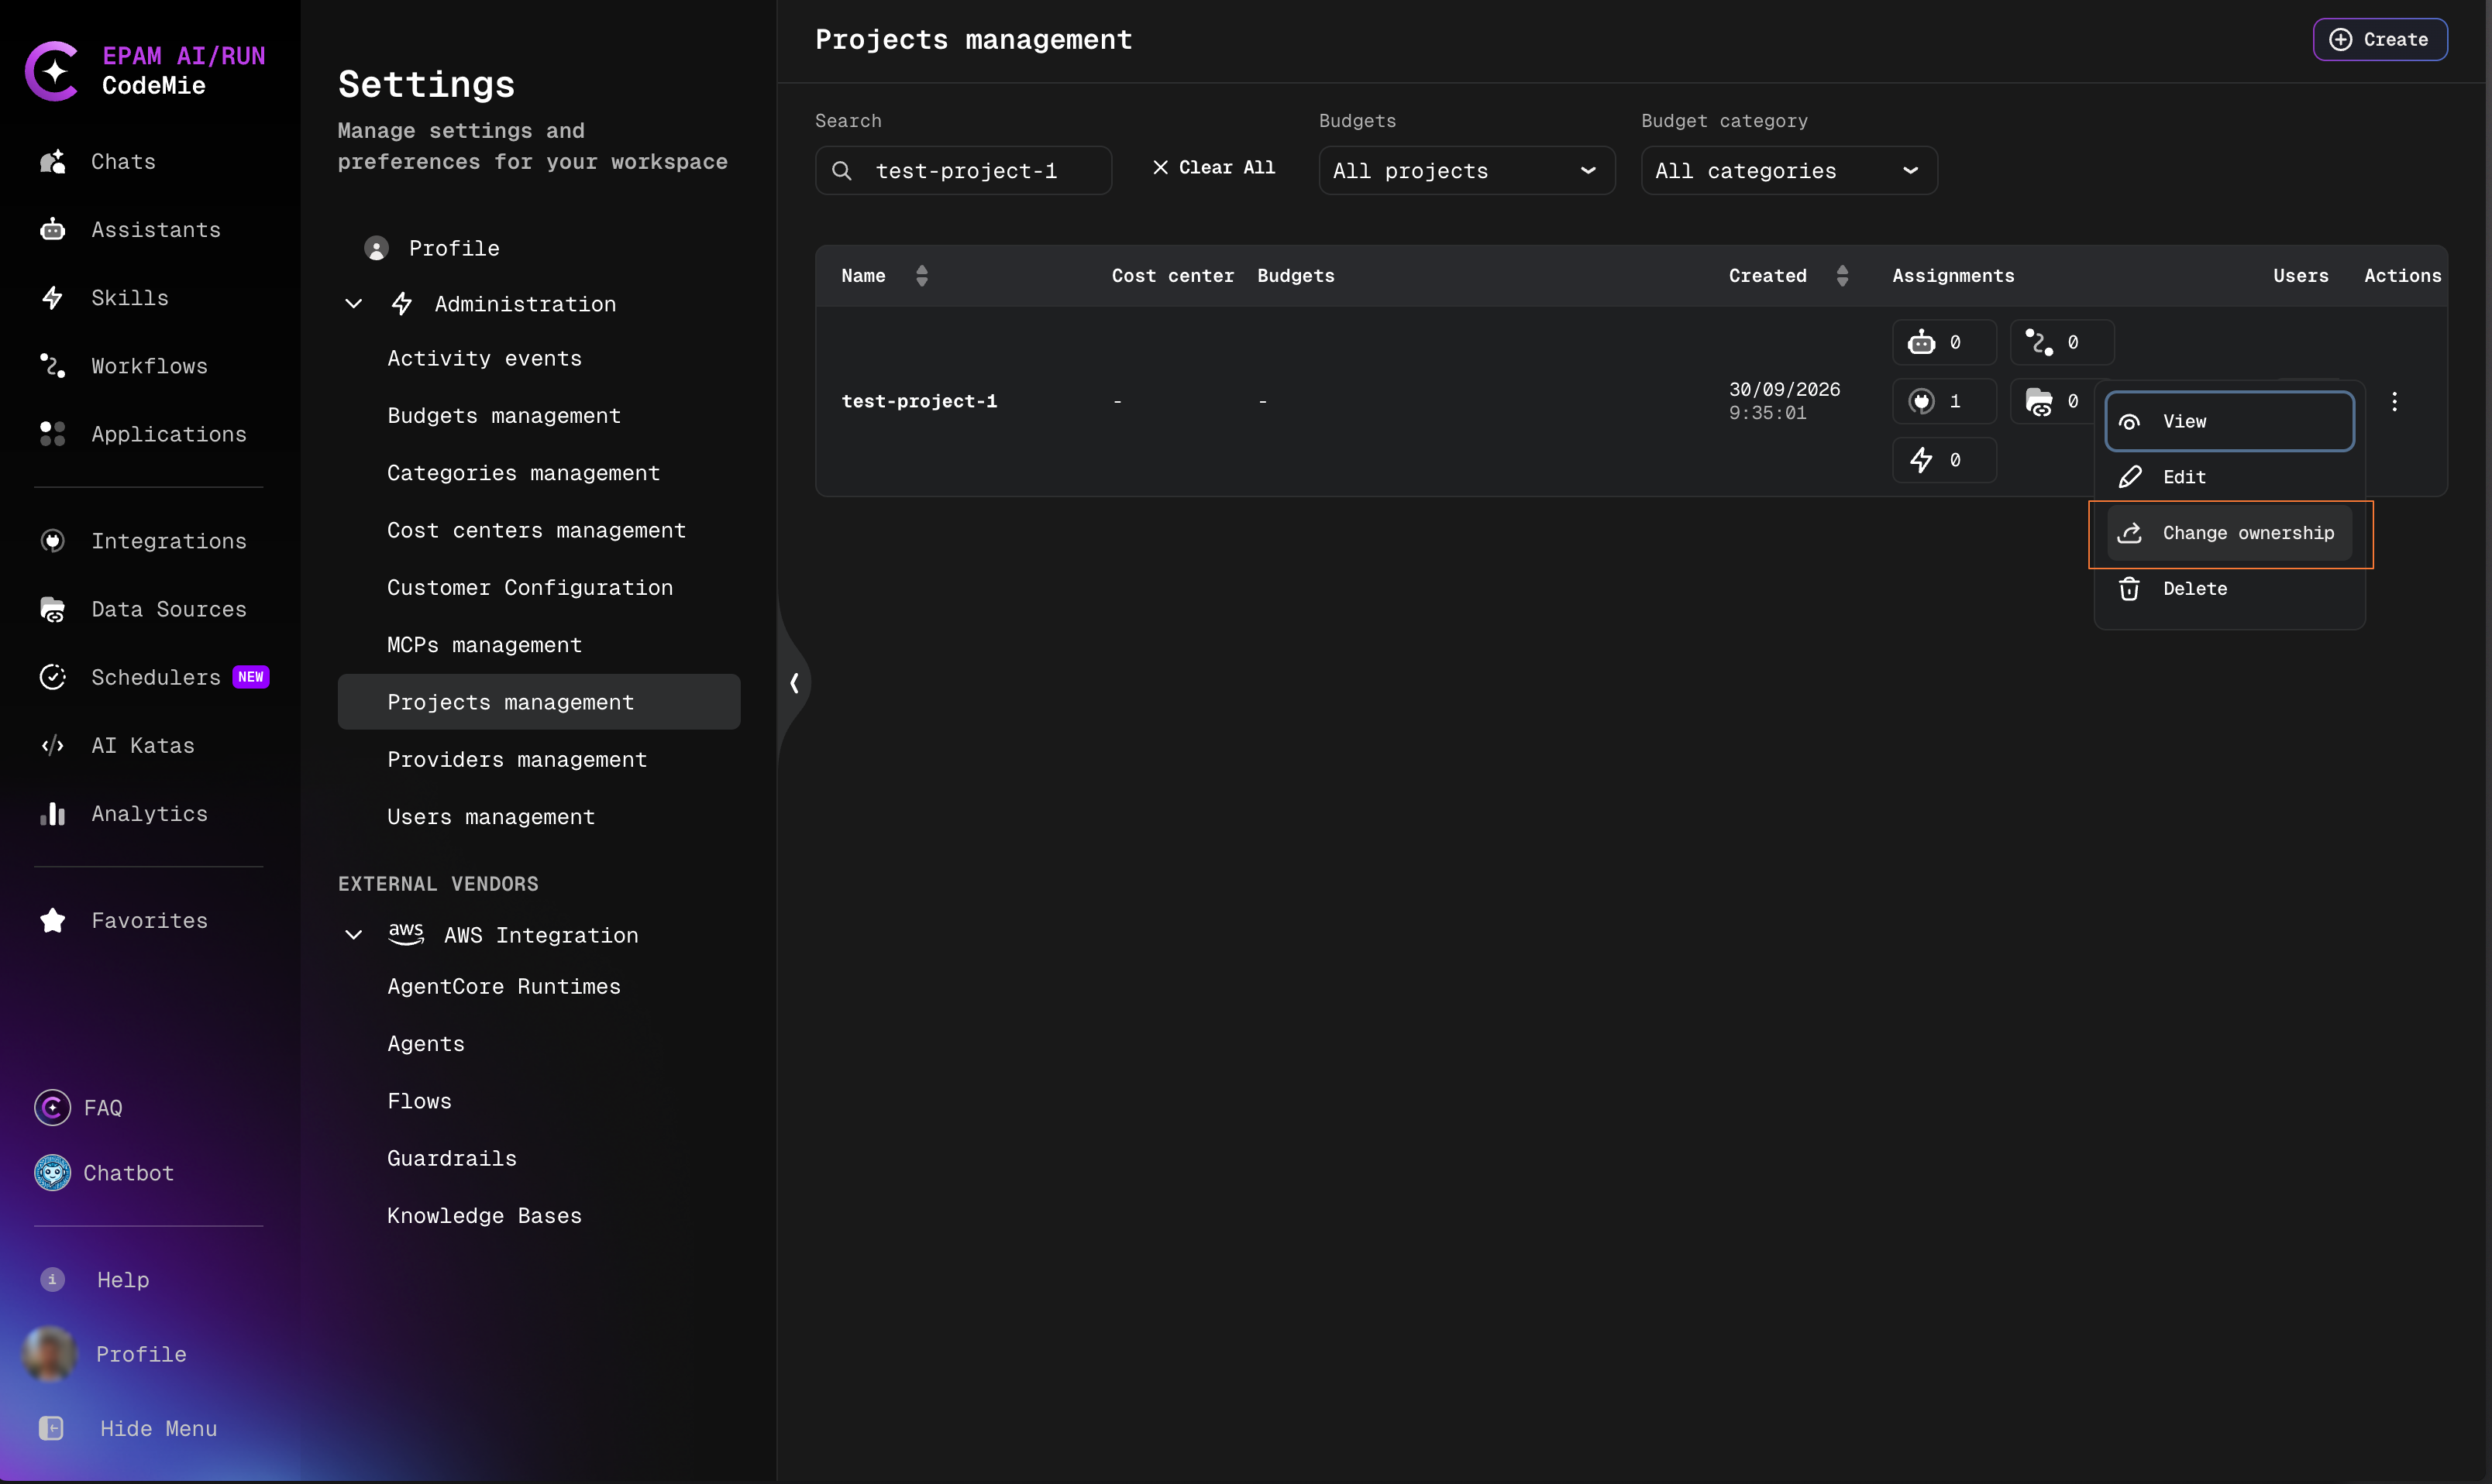Viewport: 2492px width, 1484px height.
Task: Go to Assistants in sidebar
Action: point(130,230)
